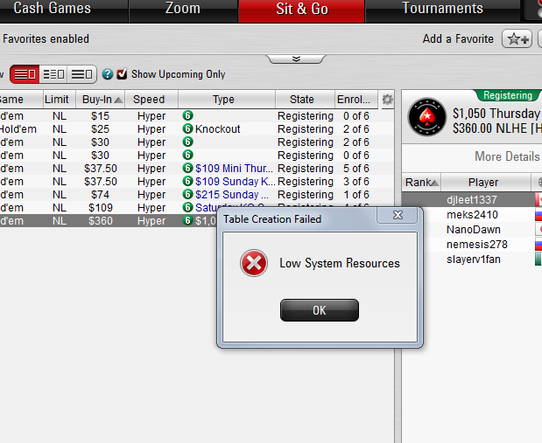Click the 6-max icon in the $25 Knockout row
This screenshot has height=443, width=542.
pyautogui.click(x=187, y=128)
